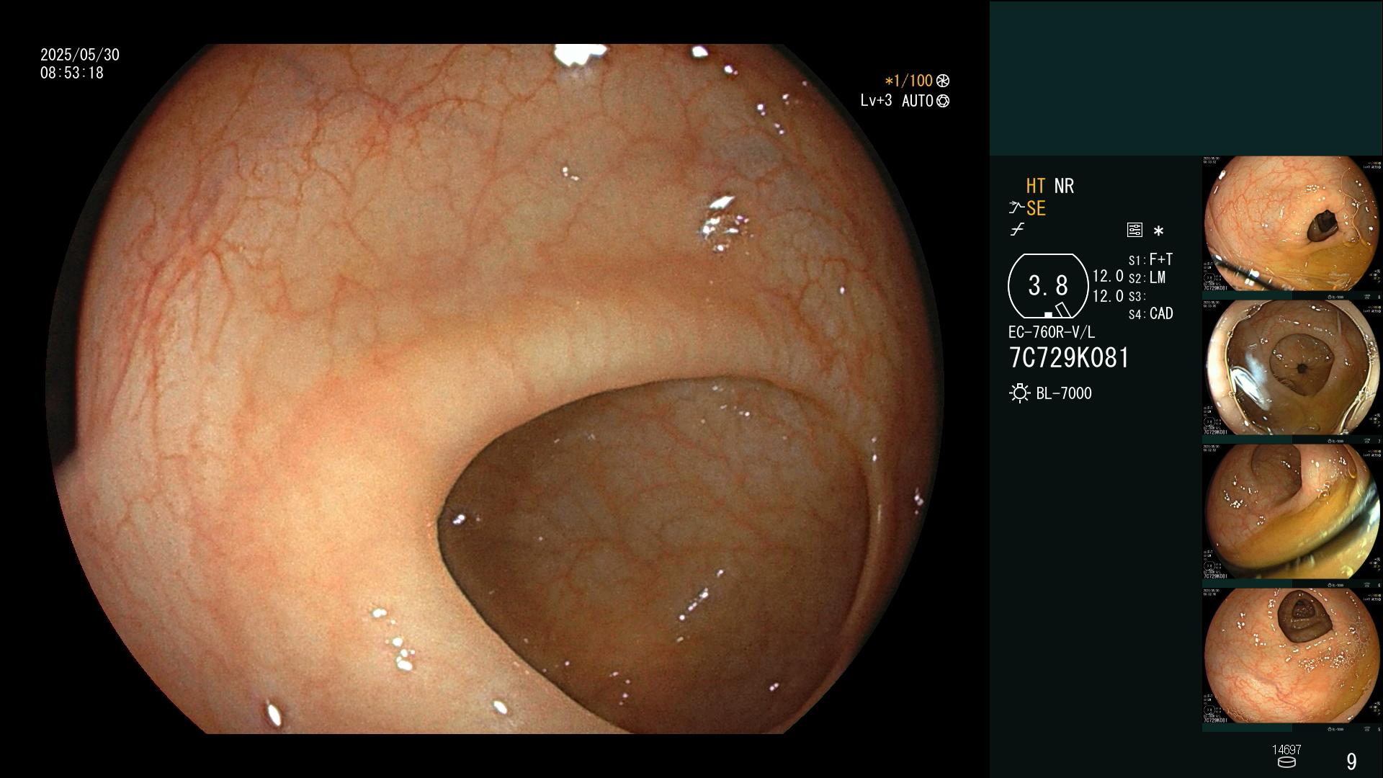Click the 14697 storage count
1383x778 pixels.
[1286, 750]
